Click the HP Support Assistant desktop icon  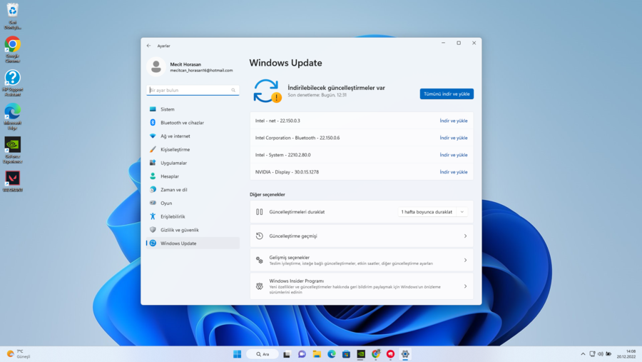click(13, 84)
